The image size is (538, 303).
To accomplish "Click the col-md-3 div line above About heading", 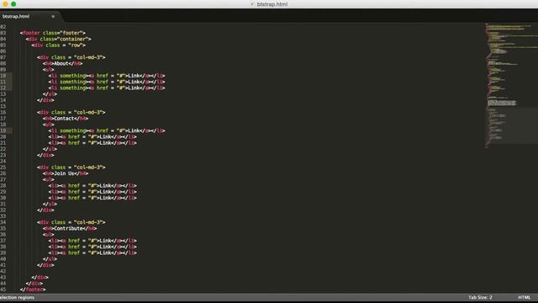I will (71, 57).
